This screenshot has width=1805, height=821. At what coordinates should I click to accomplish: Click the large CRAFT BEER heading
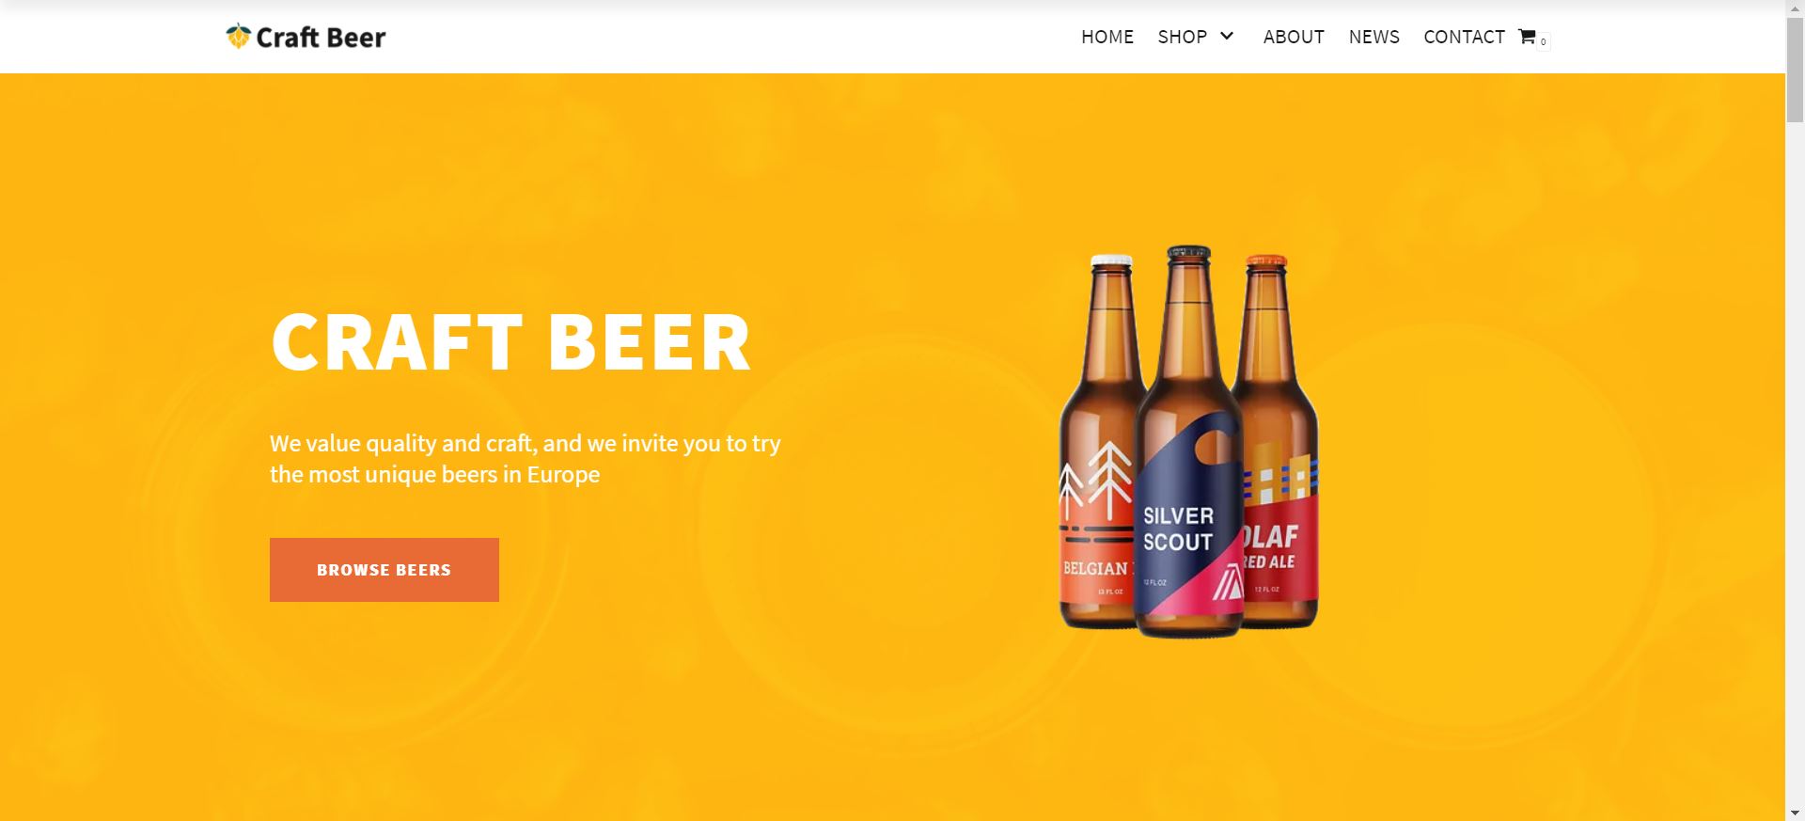click(510, 341)
